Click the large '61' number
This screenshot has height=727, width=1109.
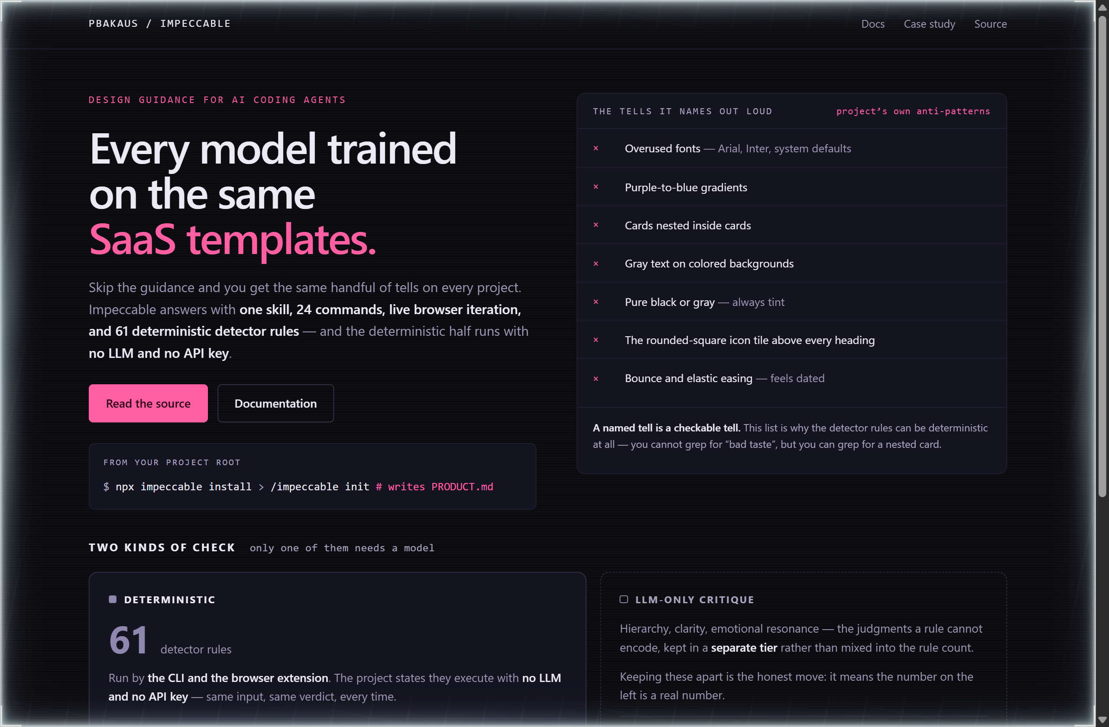coord(128,640)
